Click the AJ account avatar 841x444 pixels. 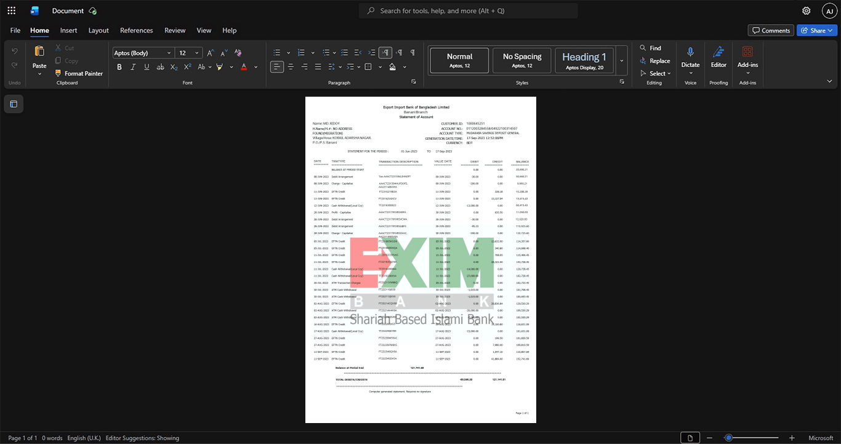point(829,10)
